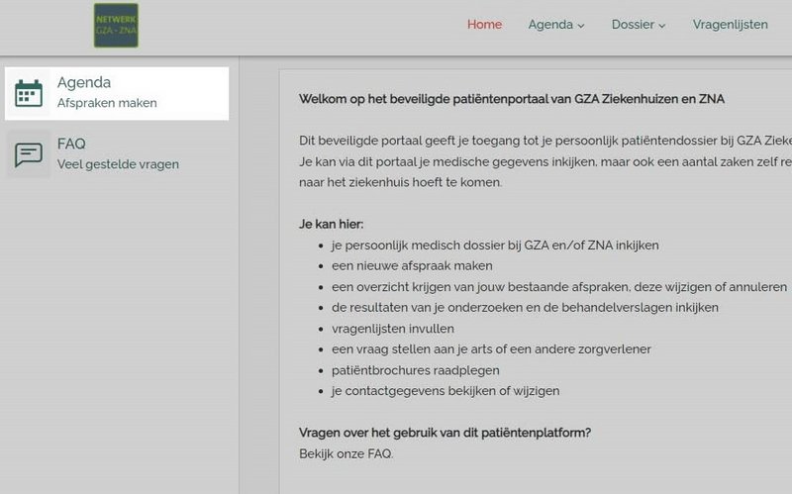
Task: Click the 'patiëntbrochures raadplegen' bullet item
Action: tap(416, 370)
